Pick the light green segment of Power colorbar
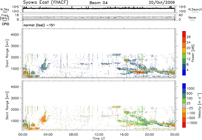Viewport: 202px width, 140px height. coord(184,56)
